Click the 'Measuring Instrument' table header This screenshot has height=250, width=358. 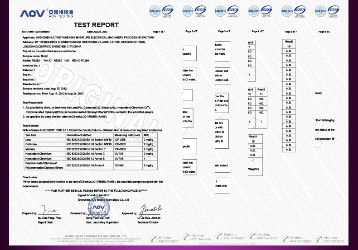(x=128, y=135)
